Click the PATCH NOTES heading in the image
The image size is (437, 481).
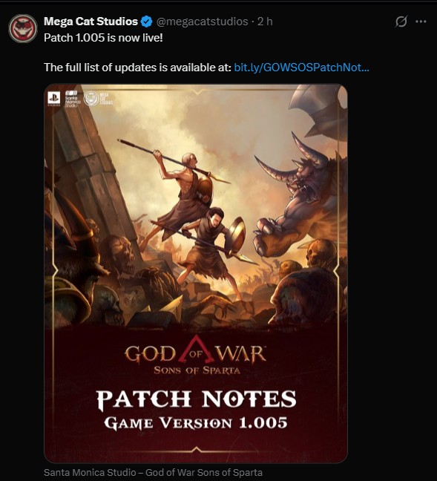[x=197, y=399]
